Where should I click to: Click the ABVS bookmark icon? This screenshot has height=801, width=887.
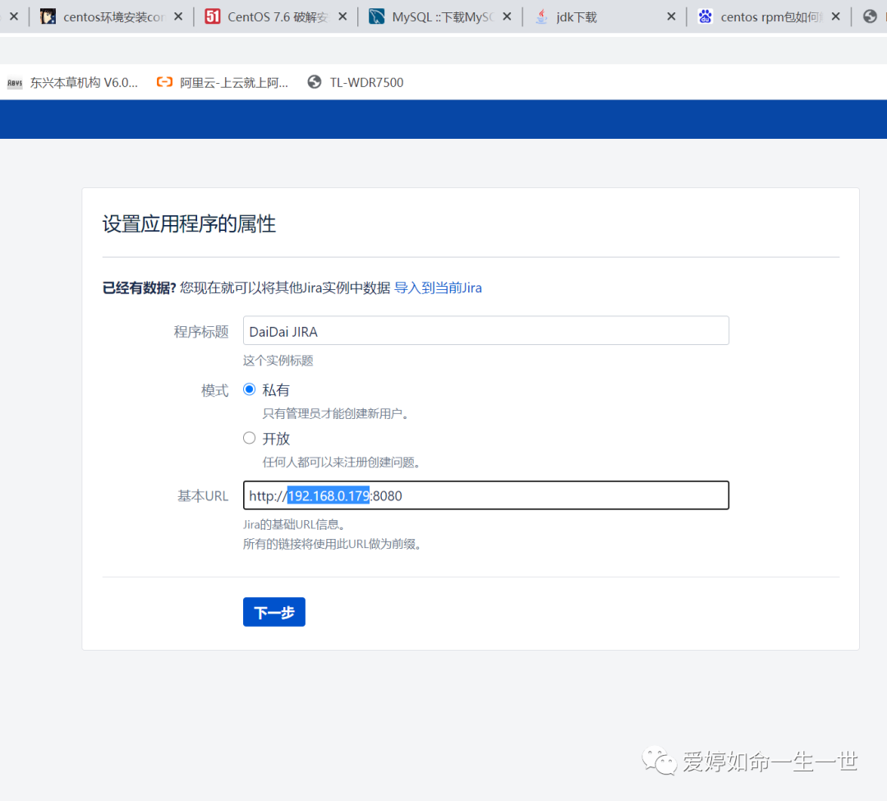(15, 83)
